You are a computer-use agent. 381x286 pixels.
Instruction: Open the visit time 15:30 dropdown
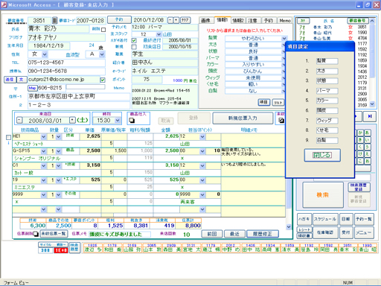coord(118,121)
